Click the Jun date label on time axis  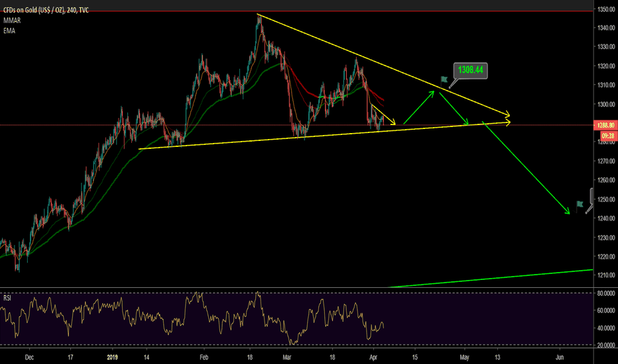point(560,357)
